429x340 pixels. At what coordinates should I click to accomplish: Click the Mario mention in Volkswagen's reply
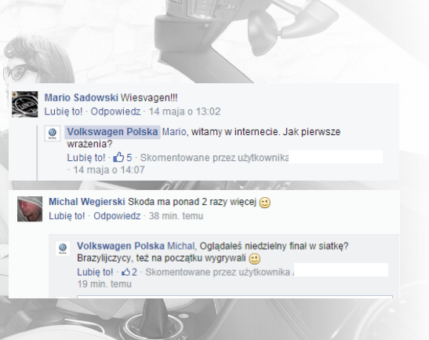pyautogui.click(x=174, y=132)
